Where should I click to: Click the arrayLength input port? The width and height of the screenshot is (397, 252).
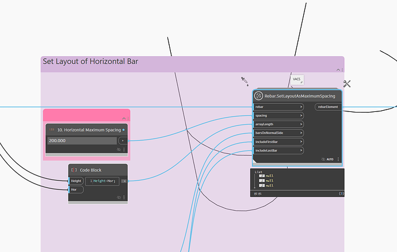(x=278, y=124)
